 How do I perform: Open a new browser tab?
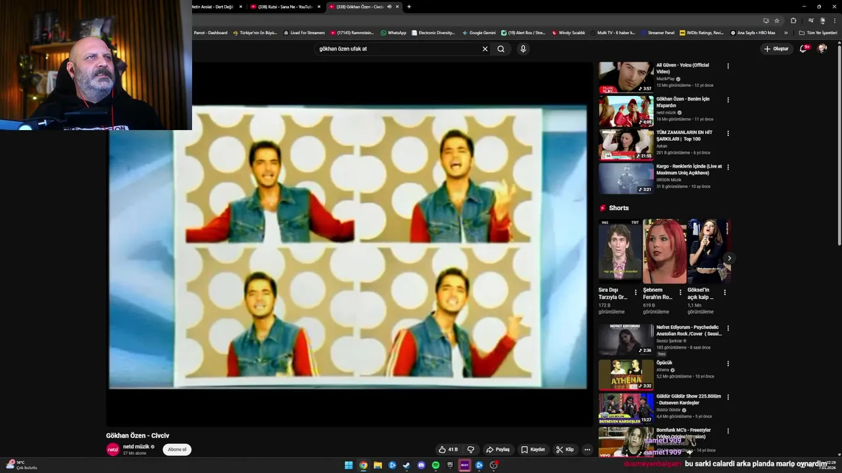pyautogui.click(x=409, y=7)
